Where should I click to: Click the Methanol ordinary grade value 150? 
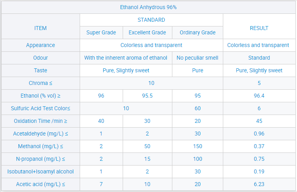tap(197, 146)
